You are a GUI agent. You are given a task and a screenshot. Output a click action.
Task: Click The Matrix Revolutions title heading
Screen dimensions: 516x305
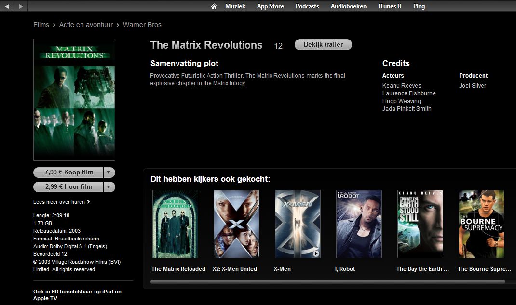[x=206, y=45]
